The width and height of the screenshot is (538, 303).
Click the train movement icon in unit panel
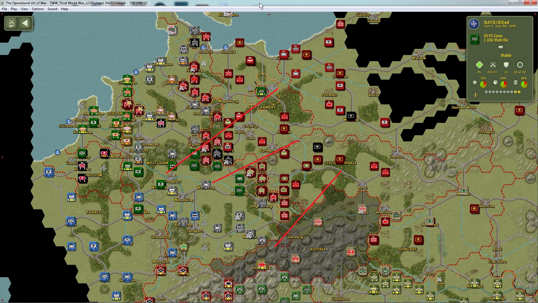[500, 47]
